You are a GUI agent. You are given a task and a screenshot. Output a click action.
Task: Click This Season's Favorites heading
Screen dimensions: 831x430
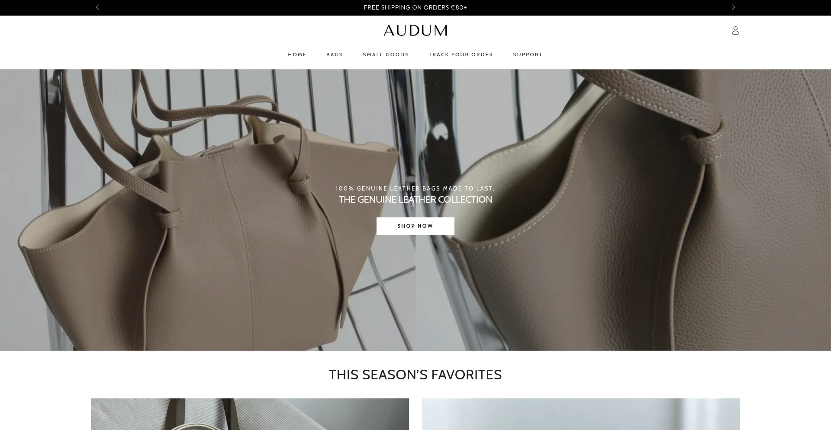coord(415,375)
